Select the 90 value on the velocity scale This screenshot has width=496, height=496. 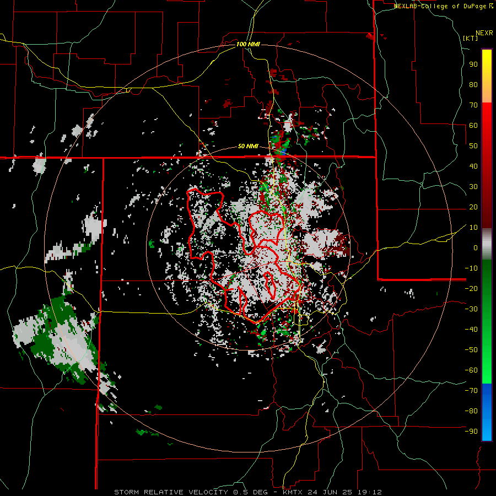[x=473, y=64]
